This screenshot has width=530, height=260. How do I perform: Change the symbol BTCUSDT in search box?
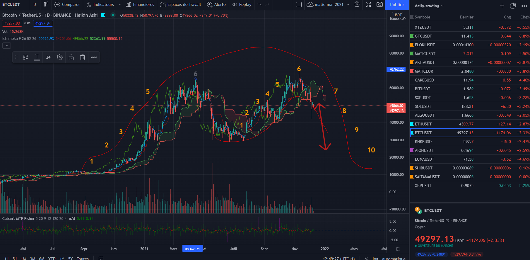(11, 4)
